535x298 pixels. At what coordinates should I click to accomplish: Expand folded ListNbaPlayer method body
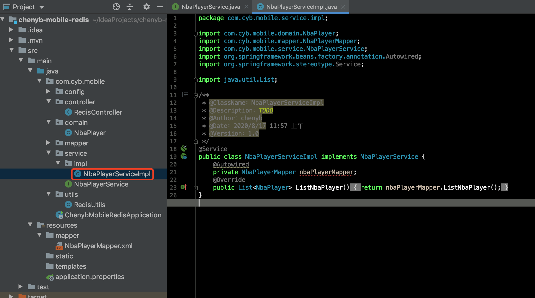[x=196, y=188]
